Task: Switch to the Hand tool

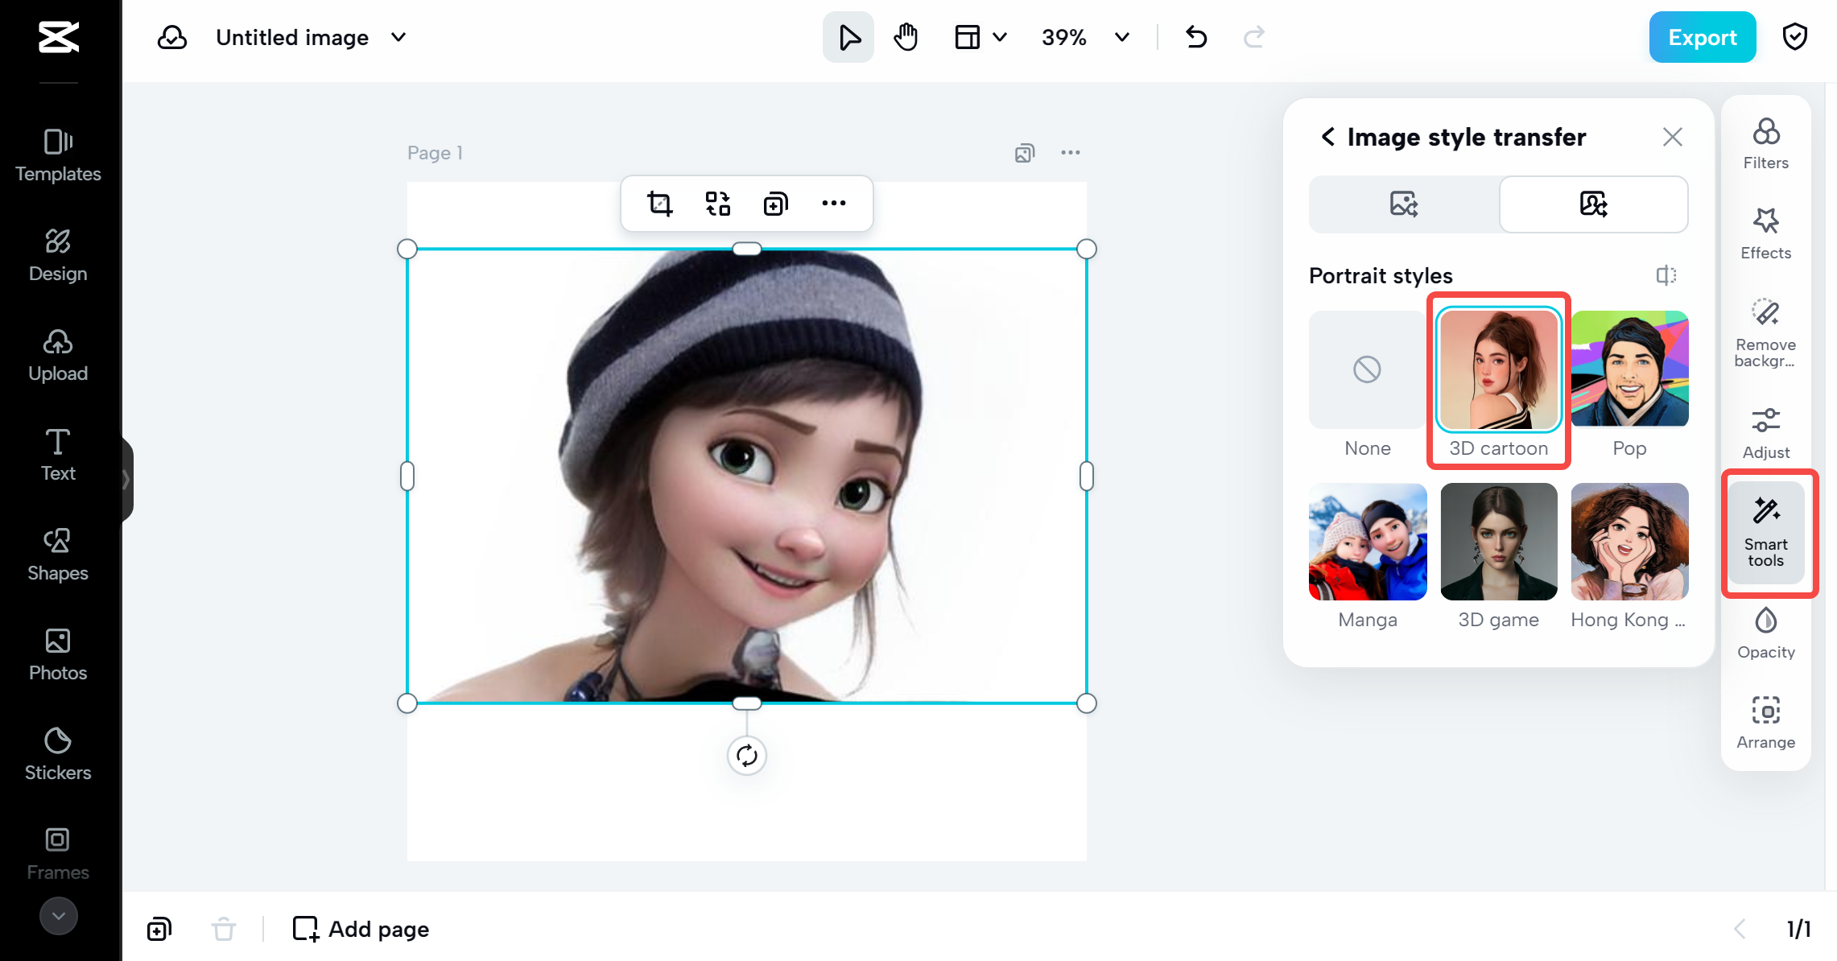Action: [905, 36]
